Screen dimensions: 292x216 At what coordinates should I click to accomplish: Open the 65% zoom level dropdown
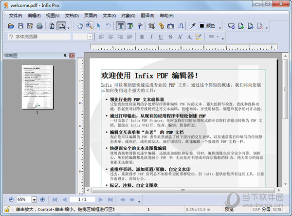pos(34,199)
